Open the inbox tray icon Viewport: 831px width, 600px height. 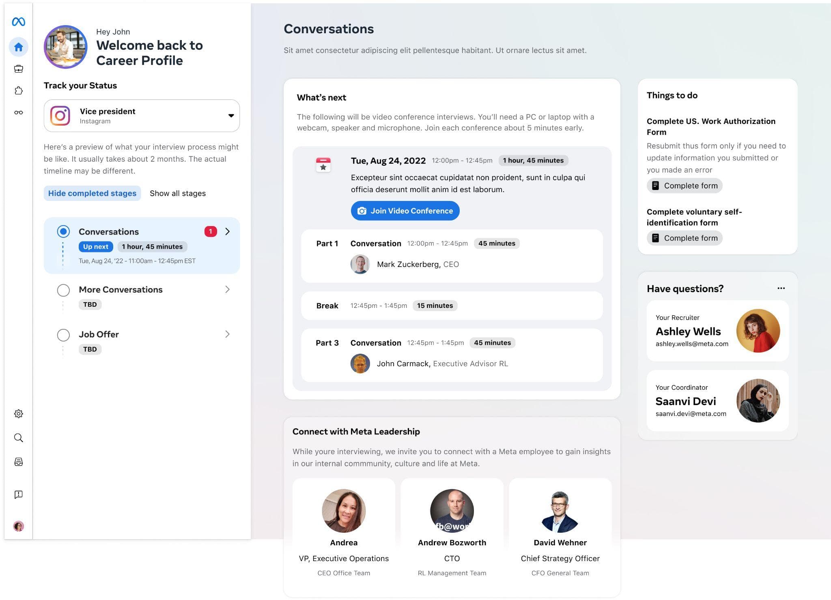point(18,462)
